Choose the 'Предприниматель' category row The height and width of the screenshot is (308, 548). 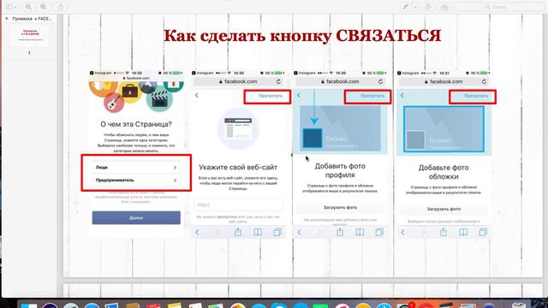pos(136,181)
